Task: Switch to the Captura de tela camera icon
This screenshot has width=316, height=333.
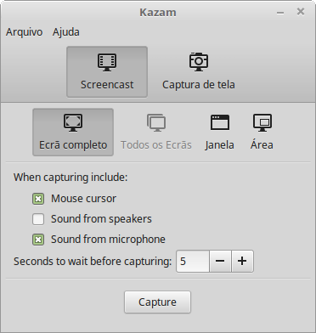Action: point(199,62)
